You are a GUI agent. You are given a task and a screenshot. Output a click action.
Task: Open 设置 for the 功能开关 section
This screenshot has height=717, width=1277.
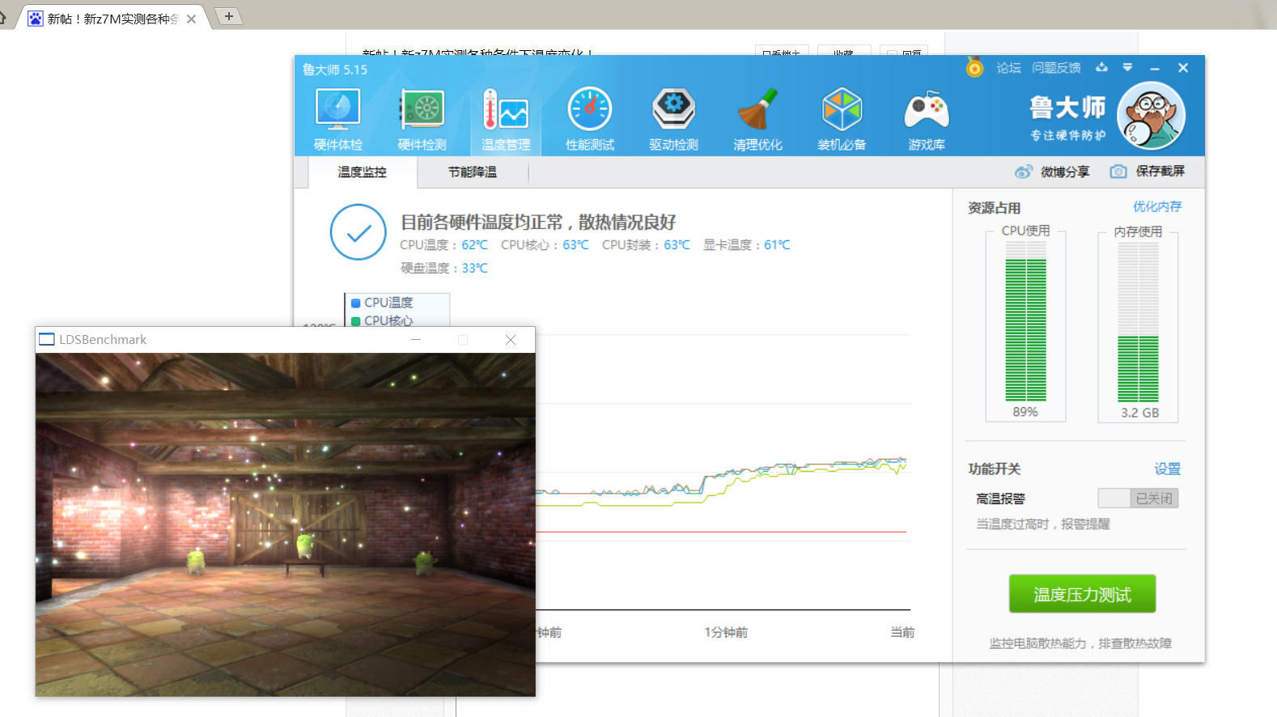(1168, 469)
